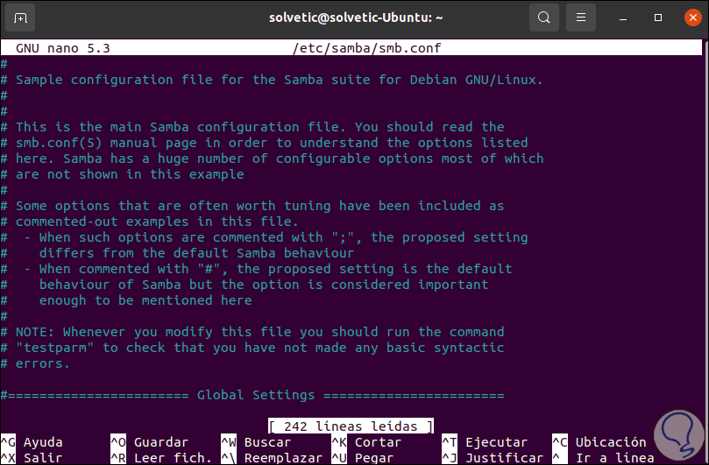Click the Justificar shortcut label
This screenshot has width=709, height=465.
(x=504, y=458)
